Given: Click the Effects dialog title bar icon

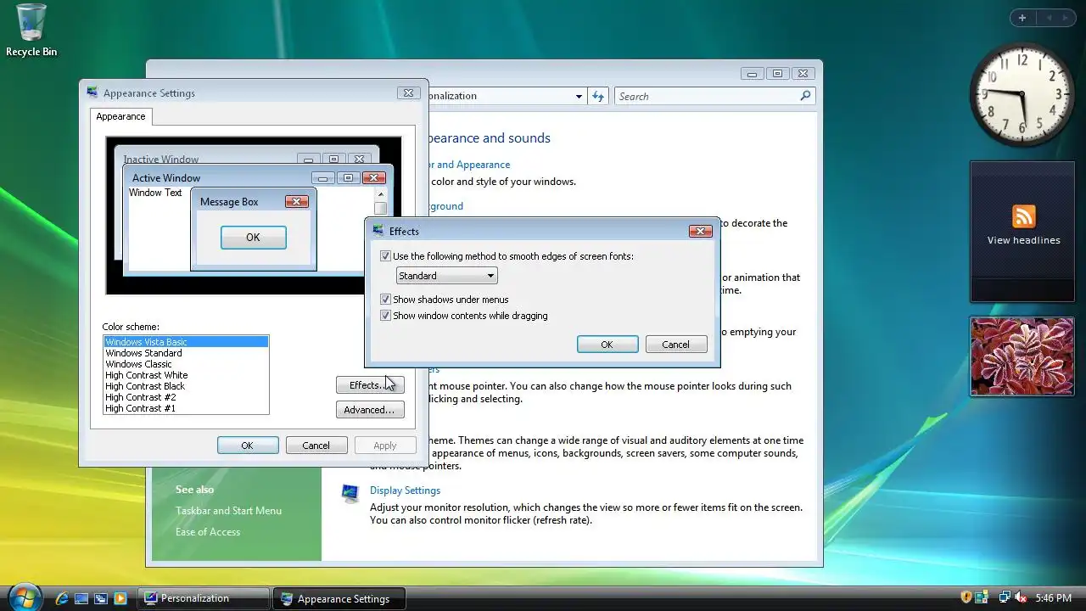Looking at the screenshot, I should [x=378, y=230].
